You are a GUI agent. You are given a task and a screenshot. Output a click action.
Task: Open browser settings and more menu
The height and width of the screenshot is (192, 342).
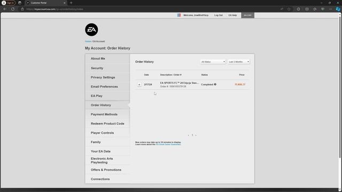coord(331,9)
